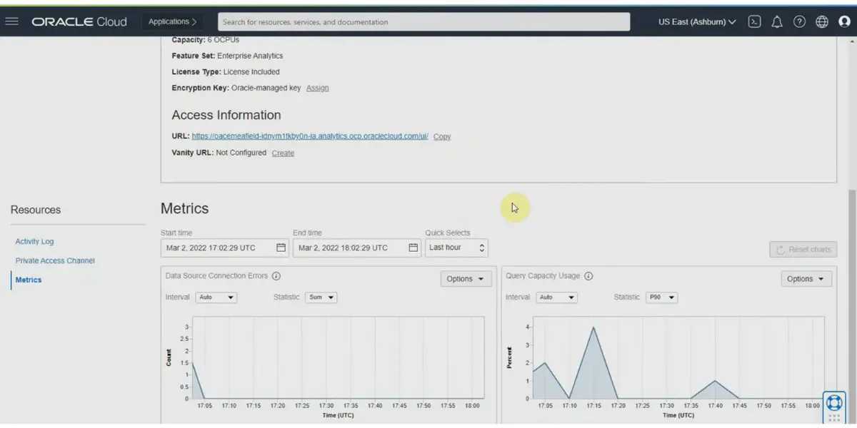Open Cloud Shell developer tools icon

754,21
